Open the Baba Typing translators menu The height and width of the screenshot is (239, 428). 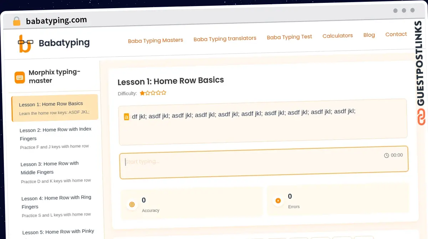pyautogui.click(x=225, y=39)
